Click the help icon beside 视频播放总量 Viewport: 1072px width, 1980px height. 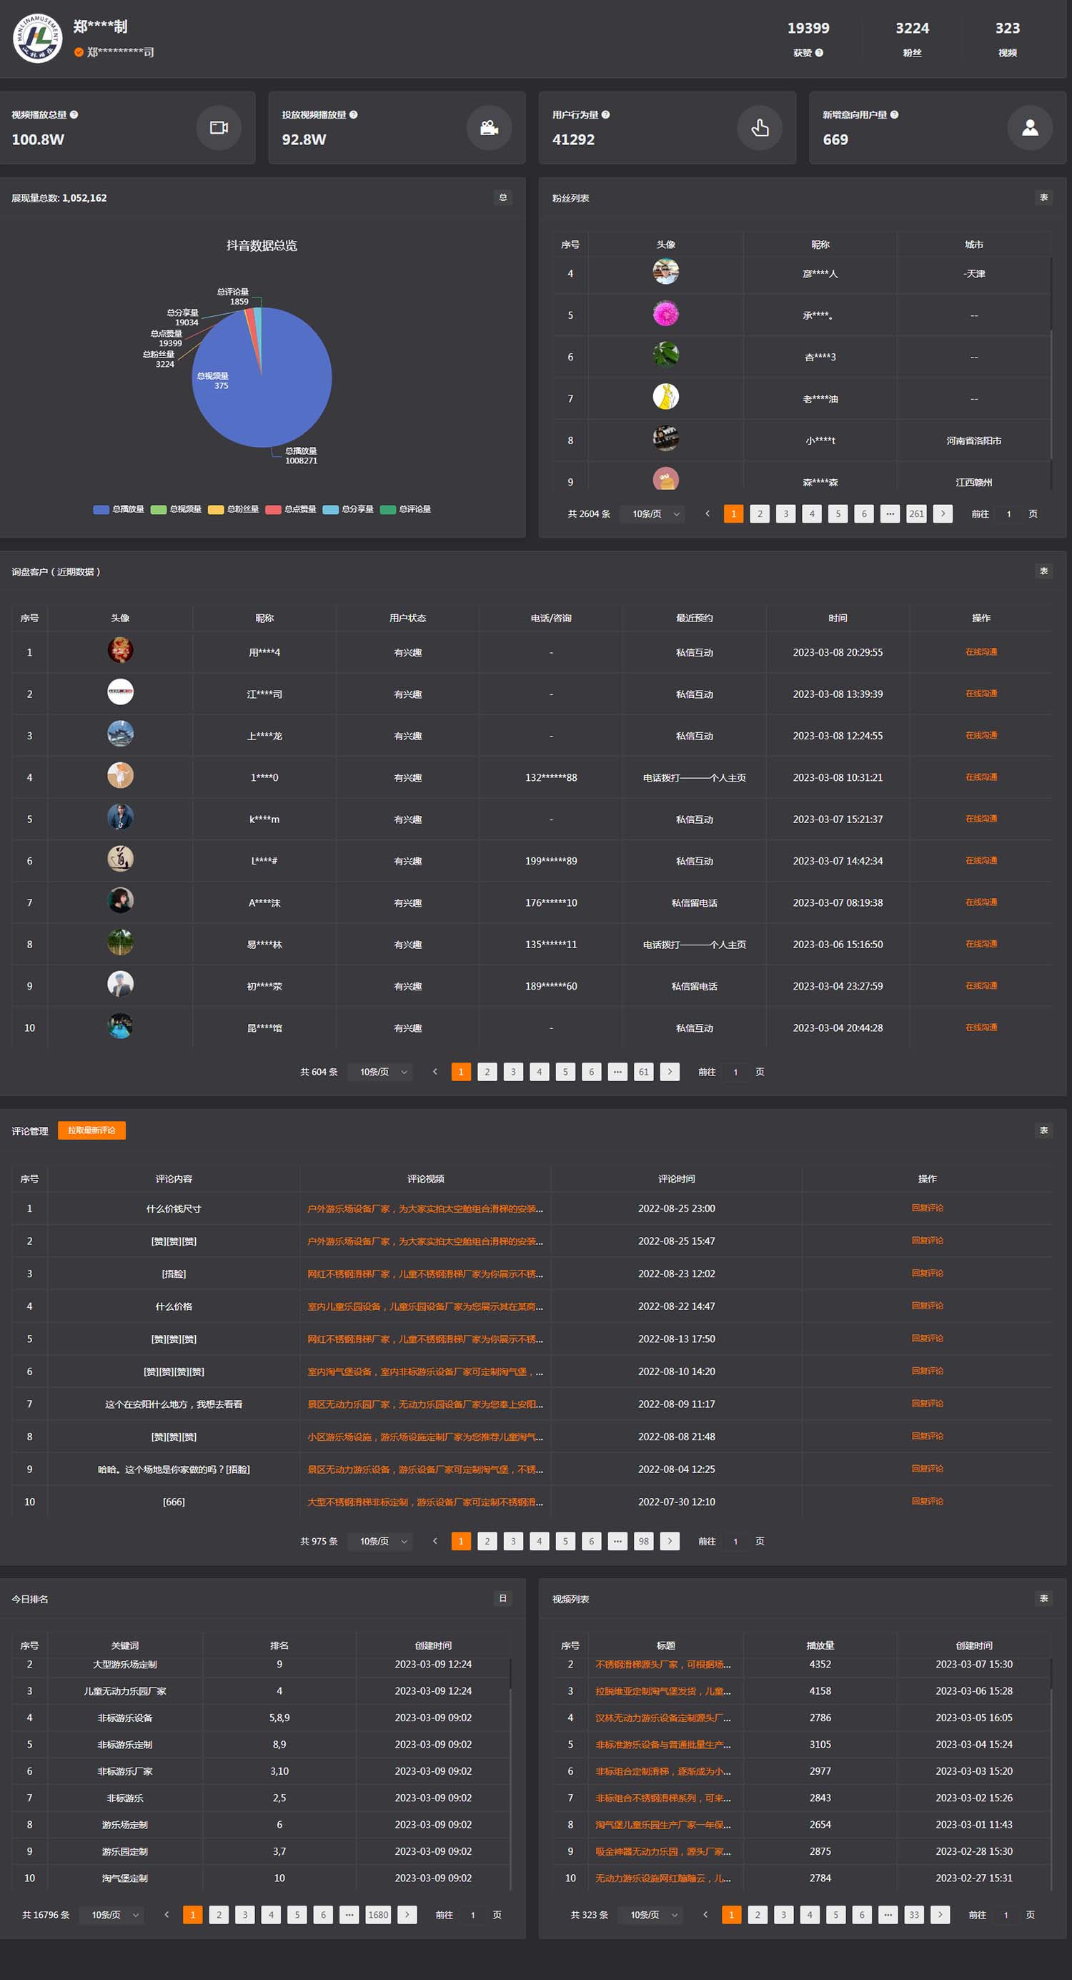pyautogui.click(x=74, y=114)
